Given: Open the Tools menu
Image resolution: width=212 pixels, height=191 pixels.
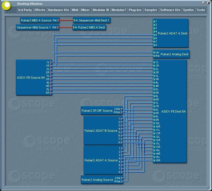Looking at the screenshot, I should point(201,10).
